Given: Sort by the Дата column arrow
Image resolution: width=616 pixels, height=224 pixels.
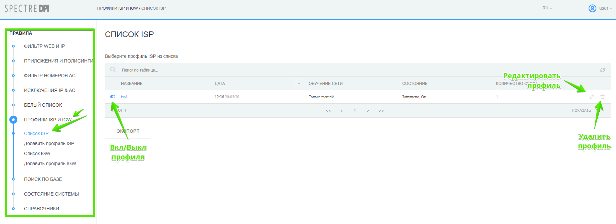Looking at the screenshot, I should (299, 84).
